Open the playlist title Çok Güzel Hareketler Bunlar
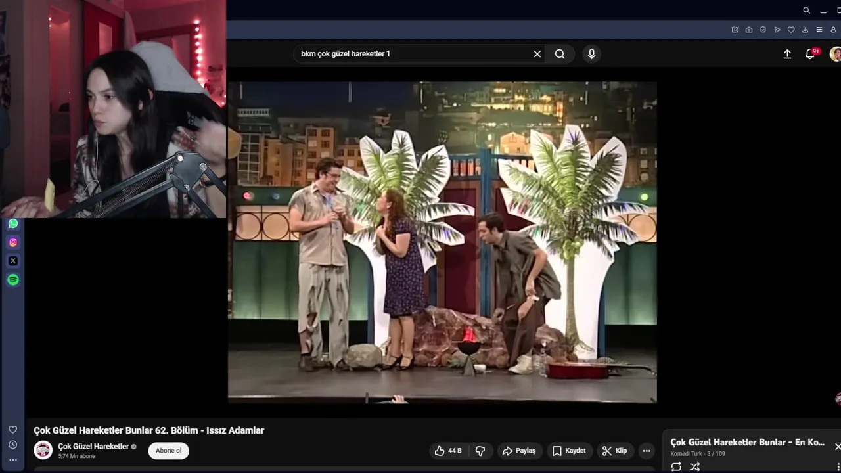Viewport: 841px width, 473px height. (747, 443)
